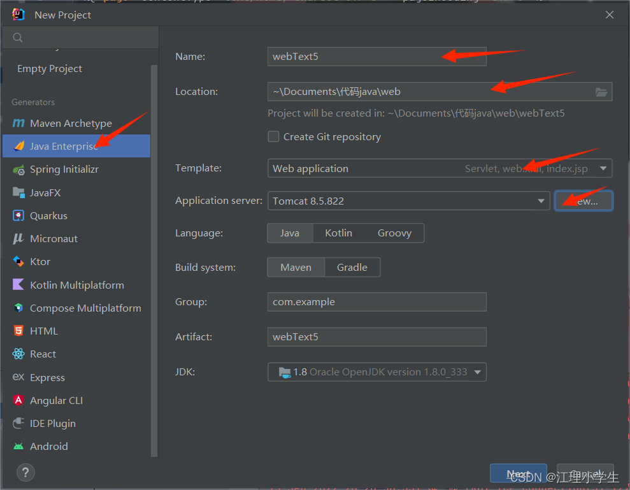Browse location with the folder icon

601,92
